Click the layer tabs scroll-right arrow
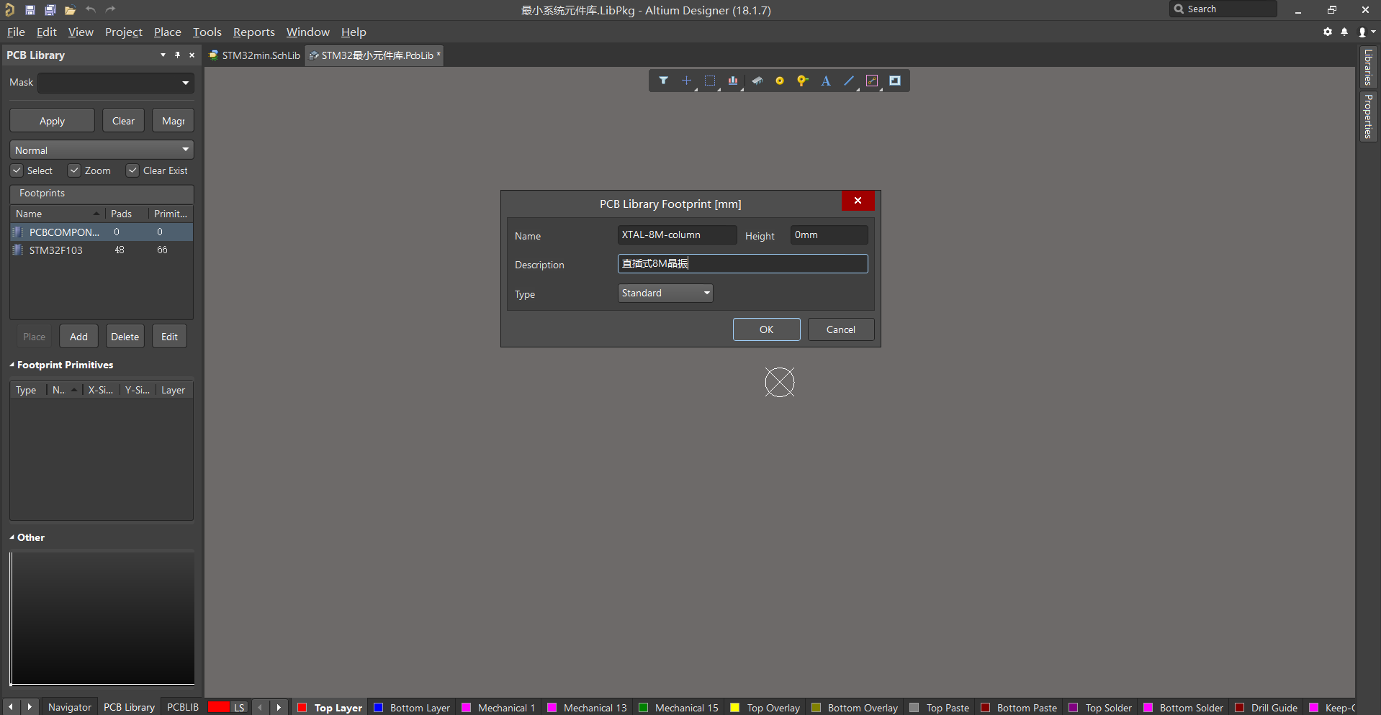The width and height of the screenshot is (1381, 715). pos(279,707)
